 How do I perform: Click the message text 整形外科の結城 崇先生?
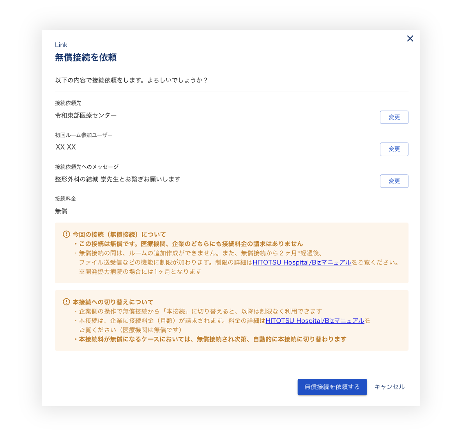point(117,179)
